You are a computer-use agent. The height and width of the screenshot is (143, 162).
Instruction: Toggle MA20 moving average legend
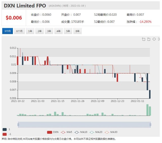pos(96,132)
